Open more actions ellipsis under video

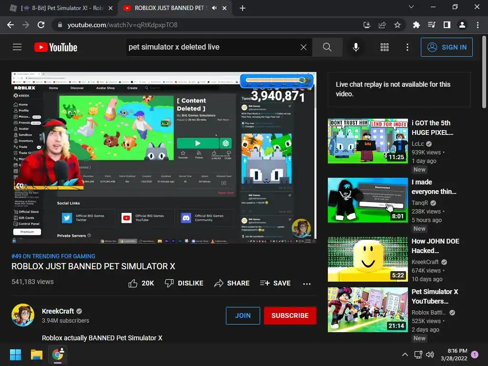point(307,284)
